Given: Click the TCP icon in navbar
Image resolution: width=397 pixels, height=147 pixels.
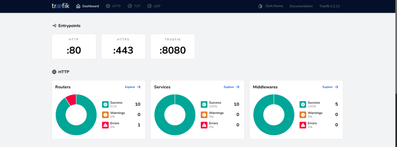Looking at the screenshot, I should click(x=130, y=6).
